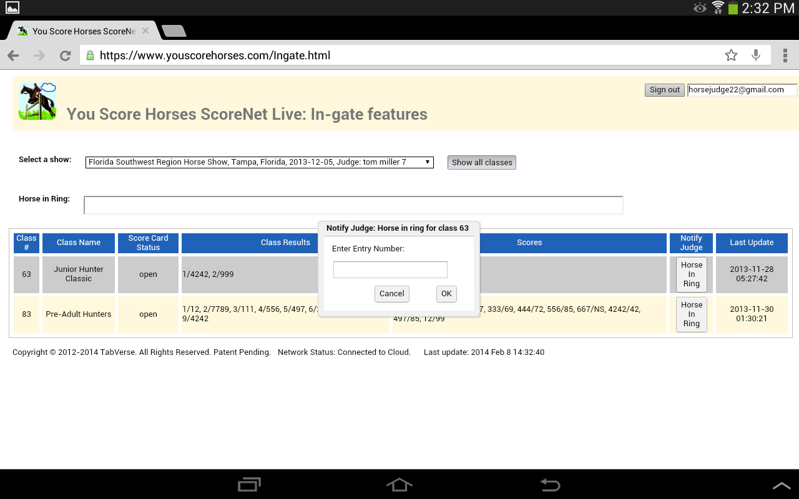Open Chrome three-dot overflow menu

785,56
